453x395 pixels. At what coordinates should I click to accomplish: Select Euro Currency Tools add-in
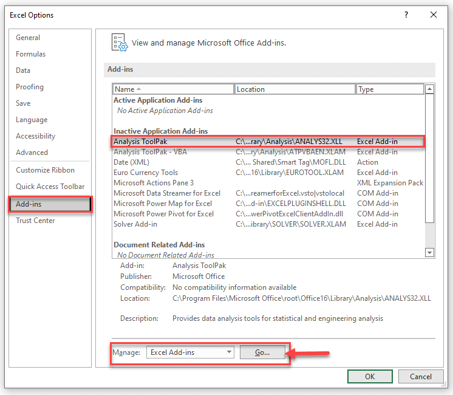[x=268, y=173]
